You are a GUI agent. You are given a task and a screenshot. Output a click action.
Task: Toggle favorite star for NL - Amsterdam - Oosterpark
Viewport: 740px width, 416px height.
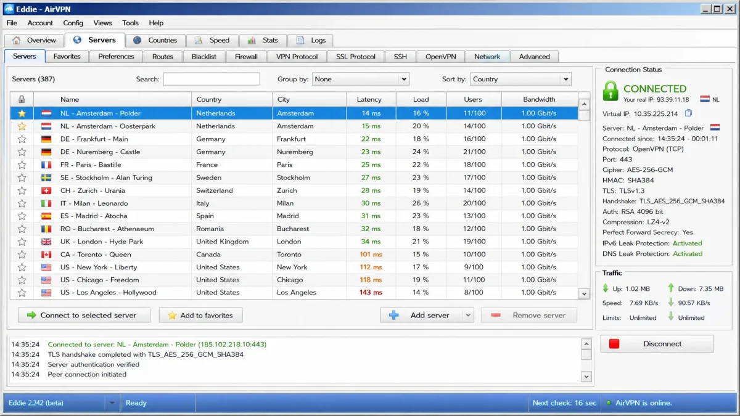22,126
